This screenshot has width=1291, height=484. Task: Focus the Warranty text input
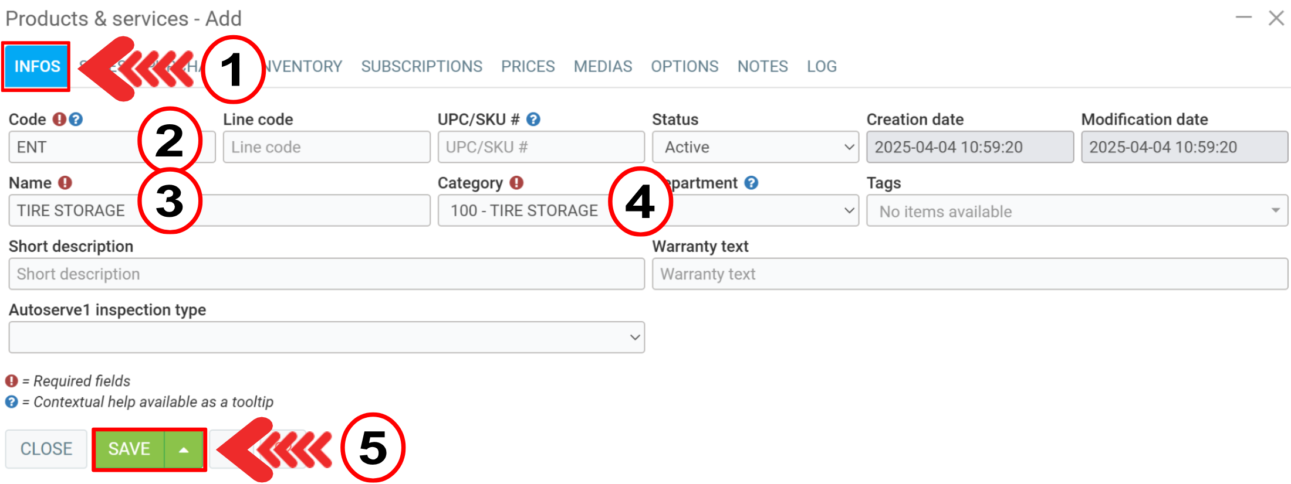point(969,274)
